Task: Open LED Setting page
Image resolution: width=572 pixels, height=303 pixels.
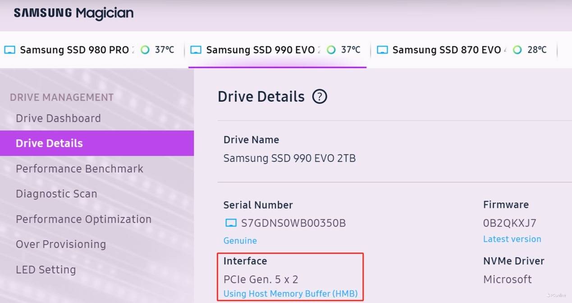Action: click(46, 270)
